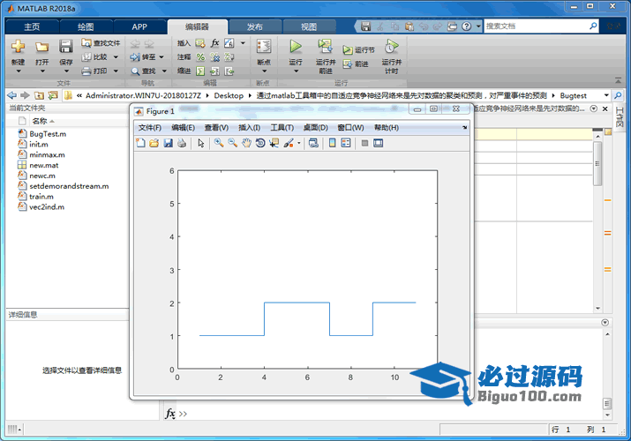This screenshot has height=441, width=631.
Task: Open dropdown under Open (打开) button
Action: point(42,71)
